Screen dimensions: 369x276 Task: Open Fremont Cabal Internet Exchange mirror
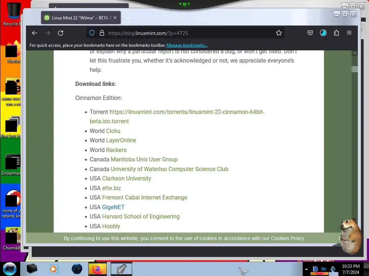[145, 197]
